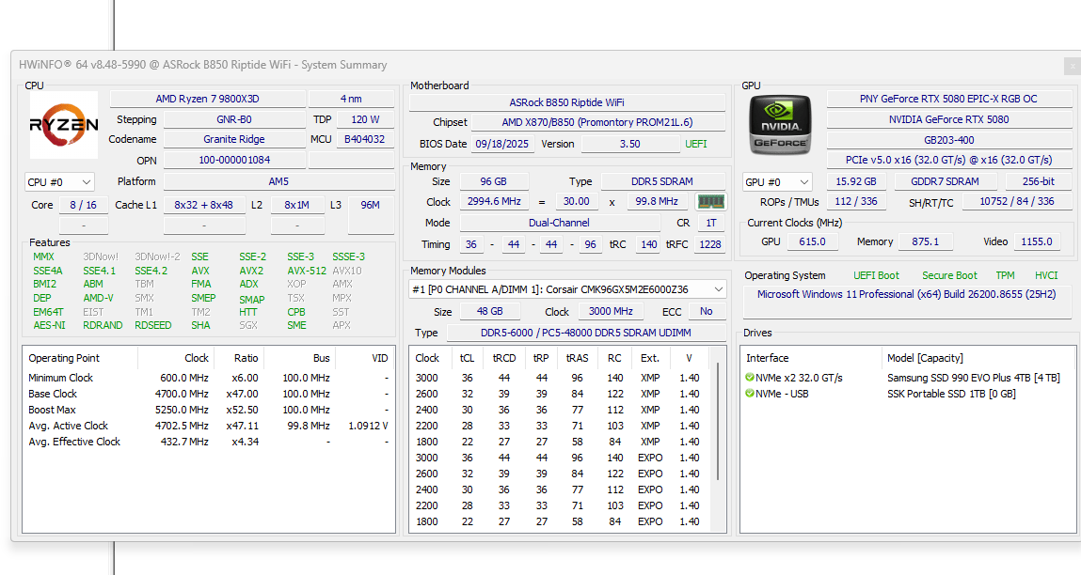
Task: Click the BIOS version 3.50 field
Action: (x=630, y=143)
